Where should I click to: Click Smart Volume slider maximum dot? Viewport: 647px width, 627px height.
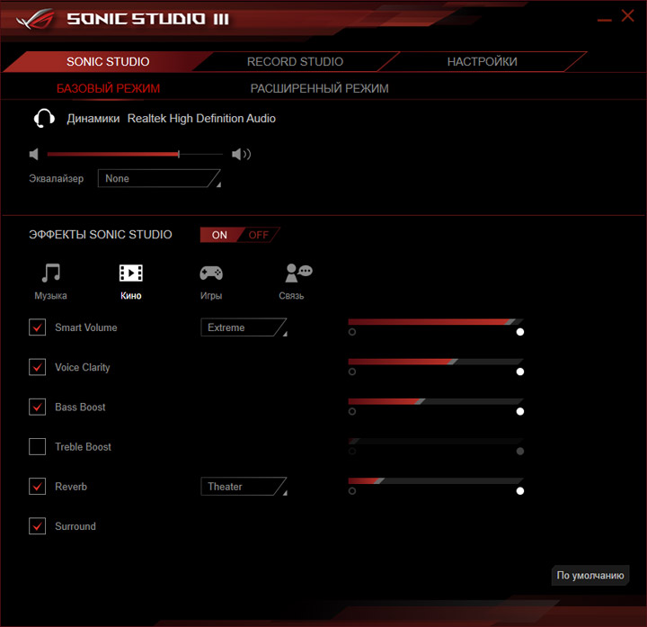click(520, 332)
